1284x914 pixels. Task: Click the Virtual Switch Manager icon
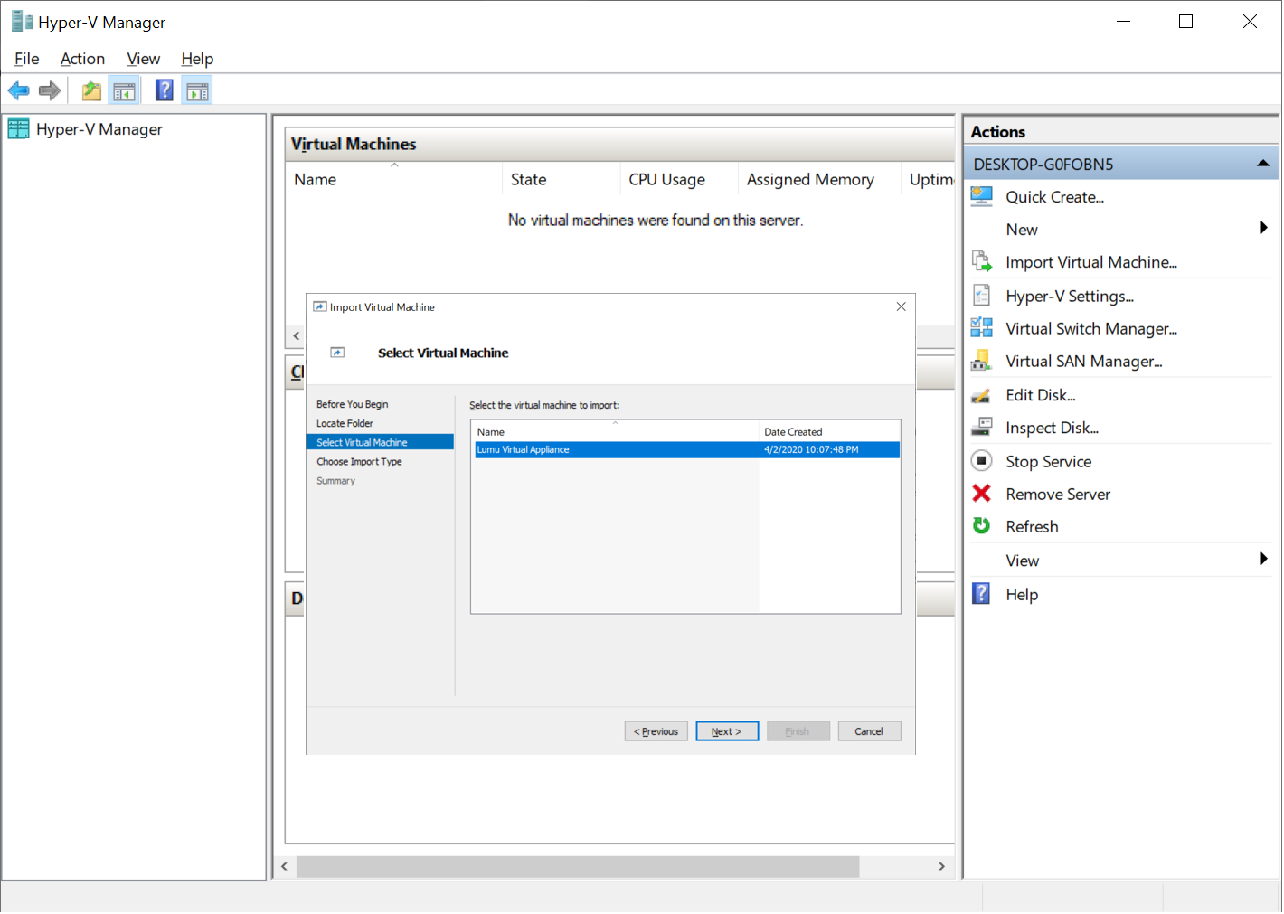click(982, 328)
